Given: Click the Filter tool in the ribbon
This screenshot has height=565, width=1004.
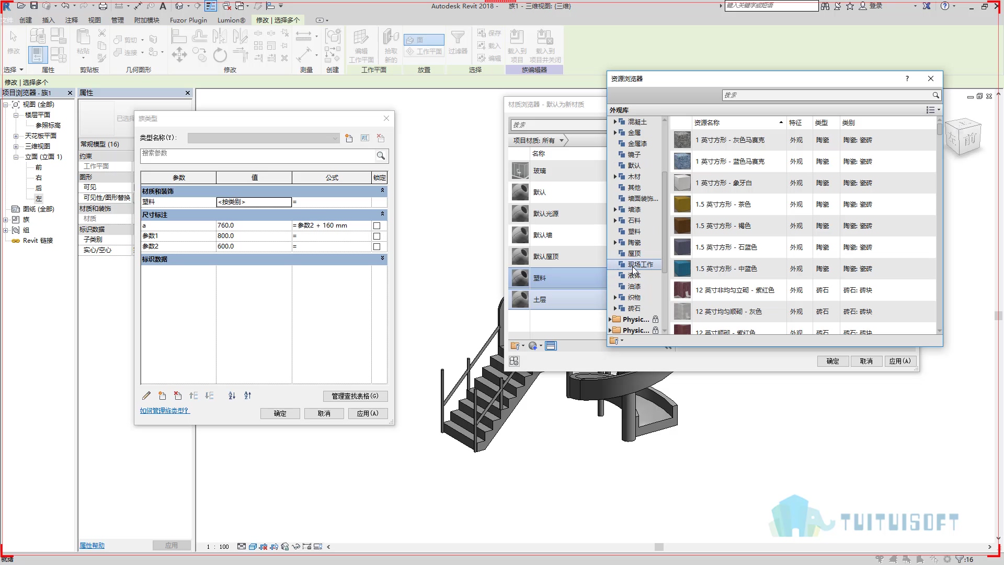Looking at the screenshot, I should point(458,42).
